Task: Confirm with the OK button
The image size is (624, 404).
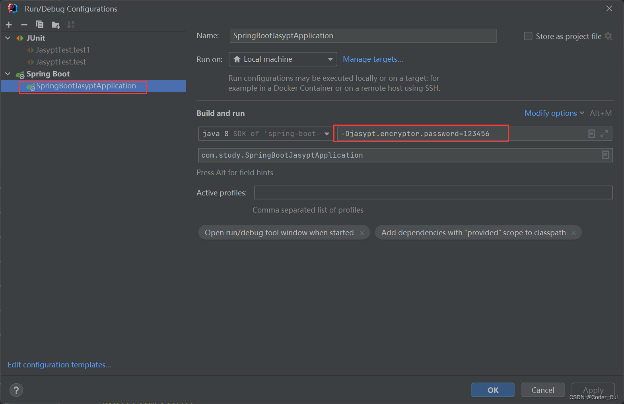Action: (x=493, y=390)
